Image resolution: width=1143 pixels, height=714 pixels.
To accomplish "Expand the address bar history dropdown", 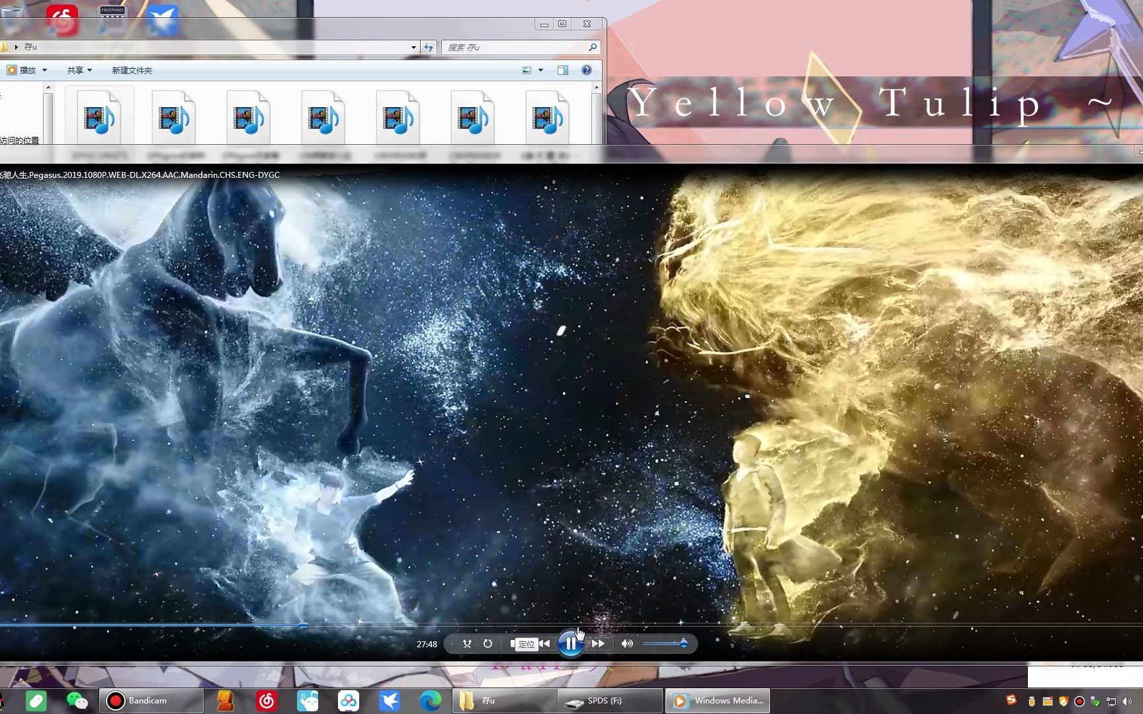I will 413,47.
